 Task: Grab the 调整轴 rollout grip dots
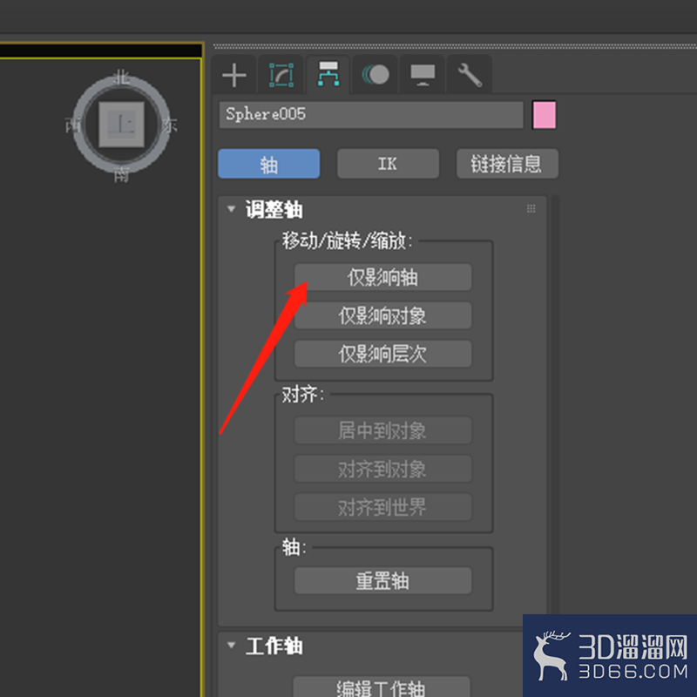pos(531,208)
